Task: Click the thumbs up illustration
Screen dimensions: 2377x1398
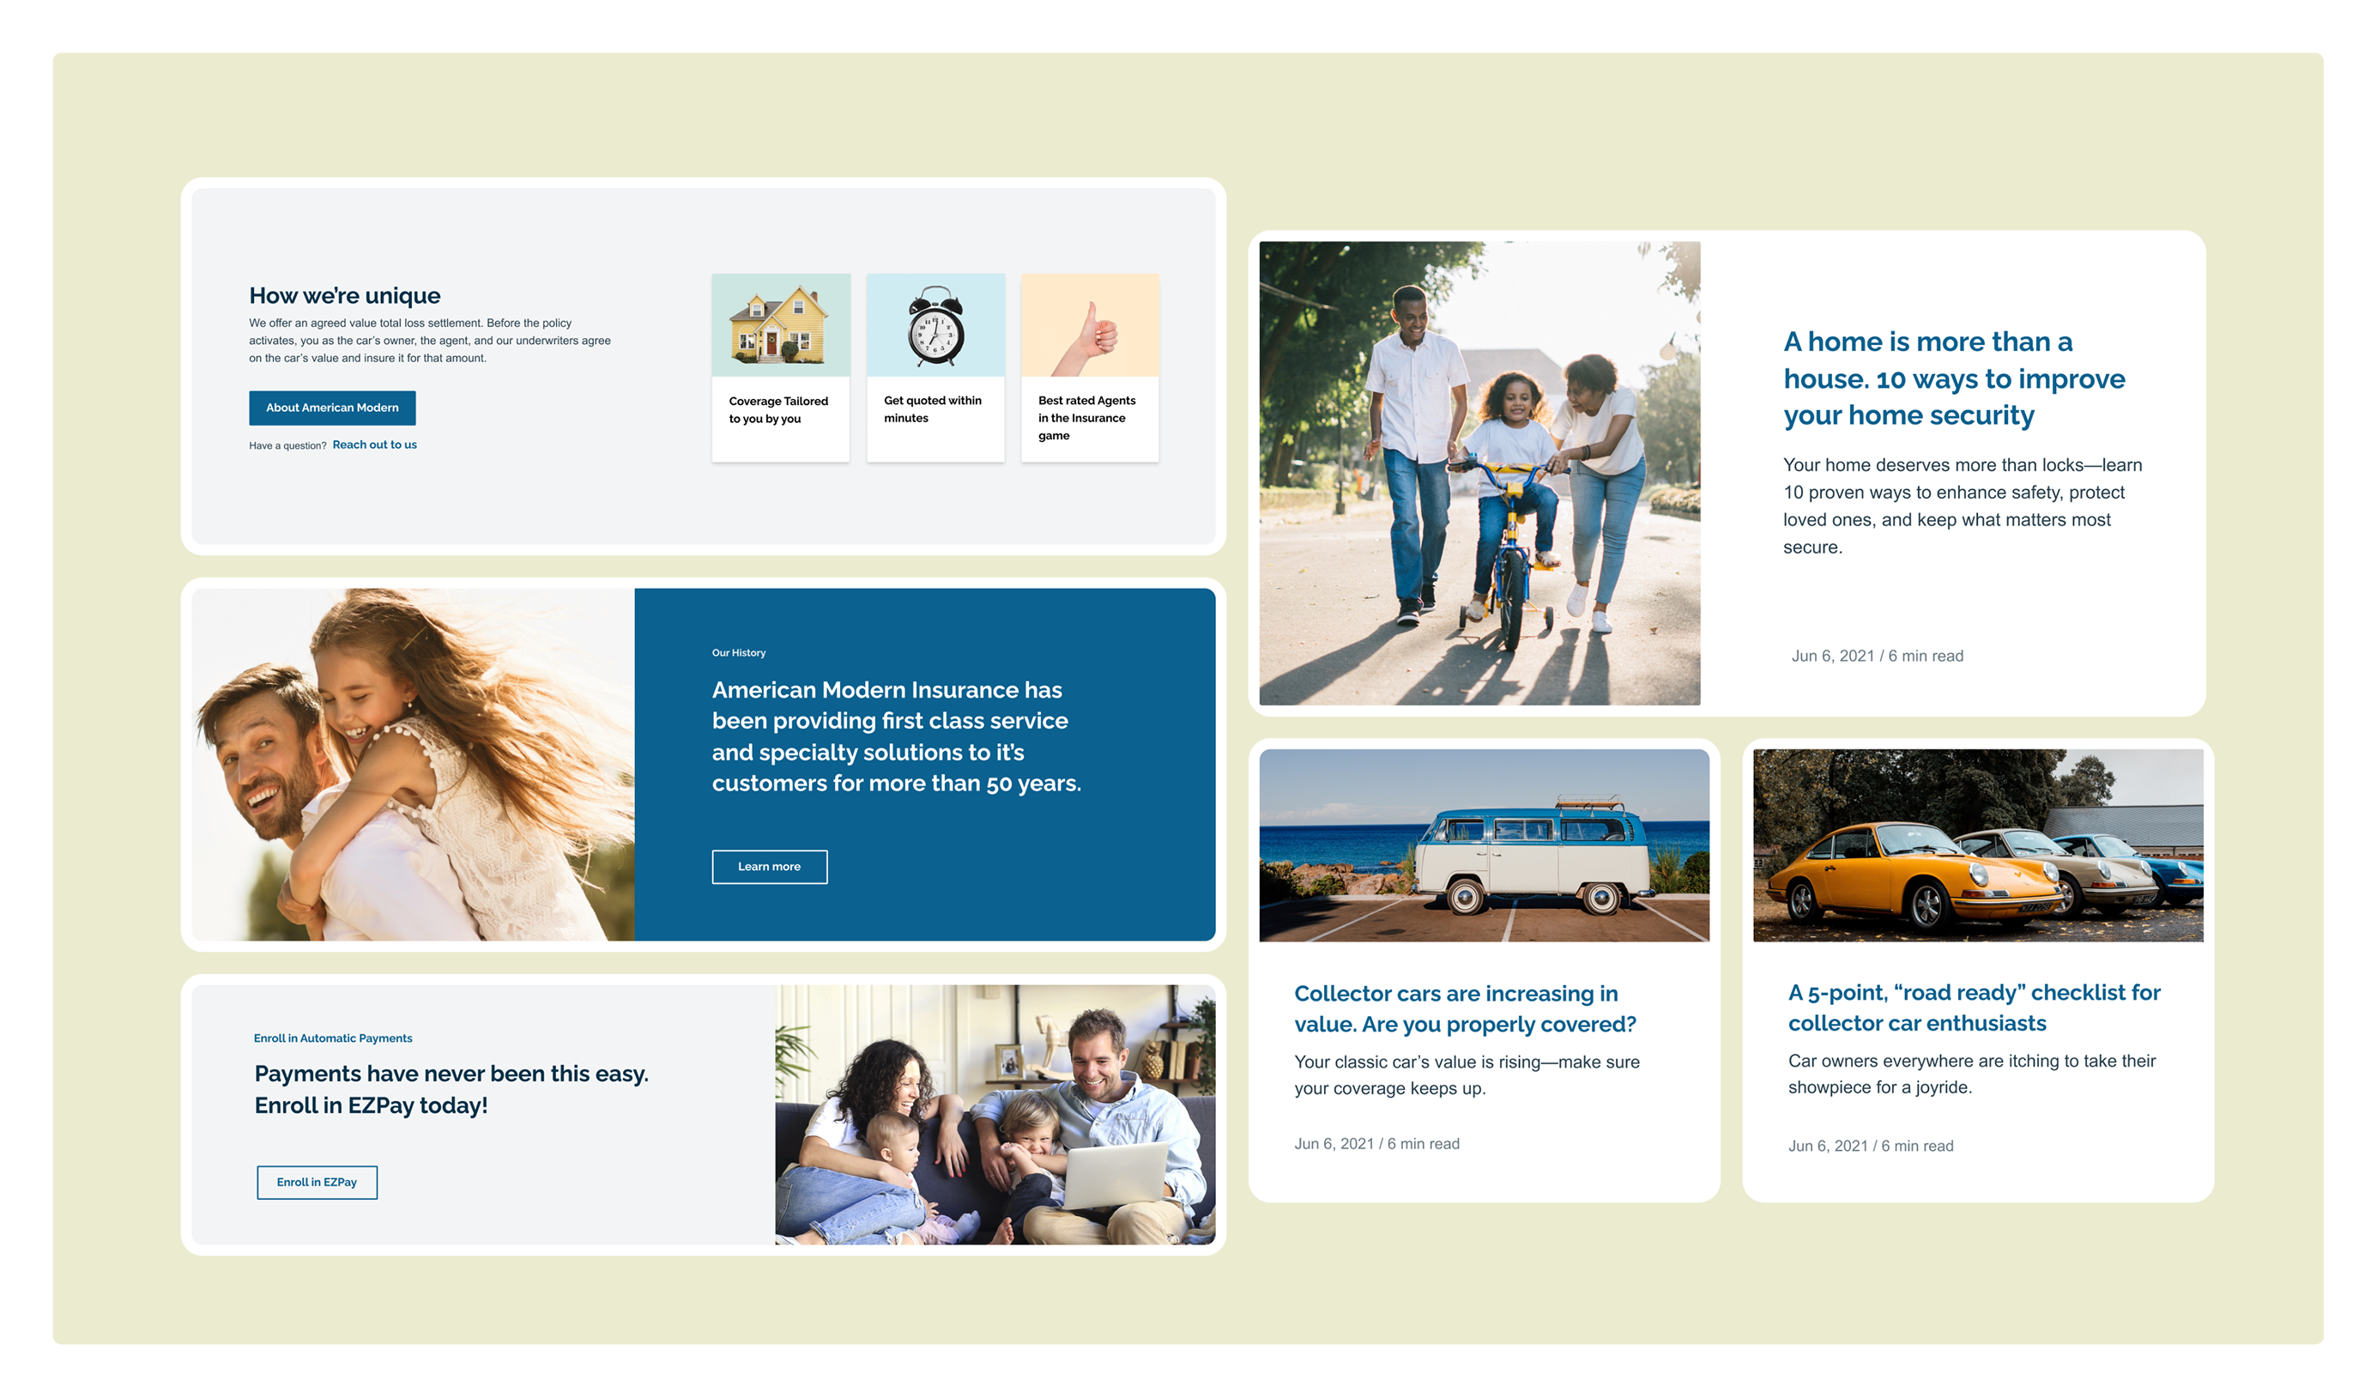Action: pyautogui.click(x=1090, y=325)
